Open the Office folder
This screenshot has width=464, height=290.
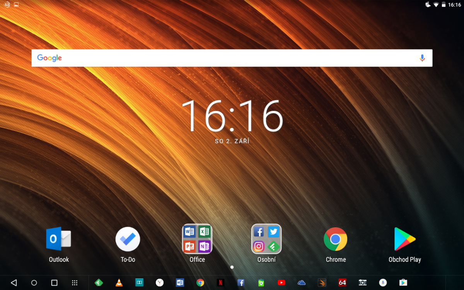[197, 239]
